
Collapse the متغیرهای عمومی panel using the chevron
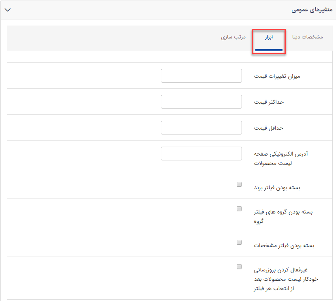coord(7,9)
